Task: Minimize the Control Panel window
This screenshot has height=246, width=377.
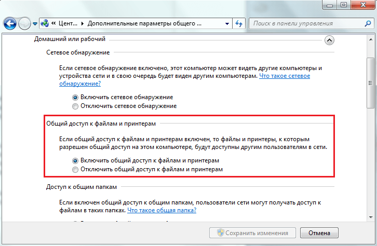Action: (328, 5)
